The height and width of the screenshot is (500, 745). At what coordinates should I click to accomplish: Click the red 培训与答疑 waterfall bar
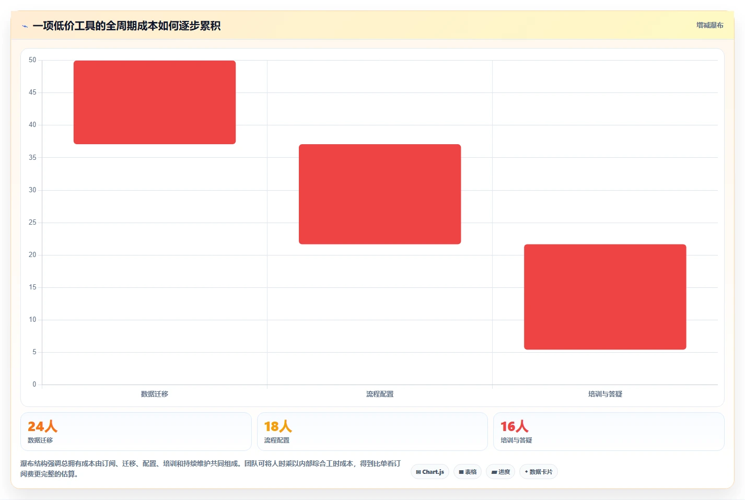[605, 297]
